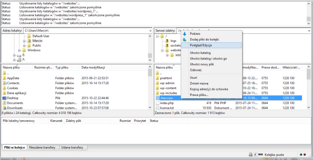Click the green activity indicator light
Screen dimensions: 313x160
point(301,155)
